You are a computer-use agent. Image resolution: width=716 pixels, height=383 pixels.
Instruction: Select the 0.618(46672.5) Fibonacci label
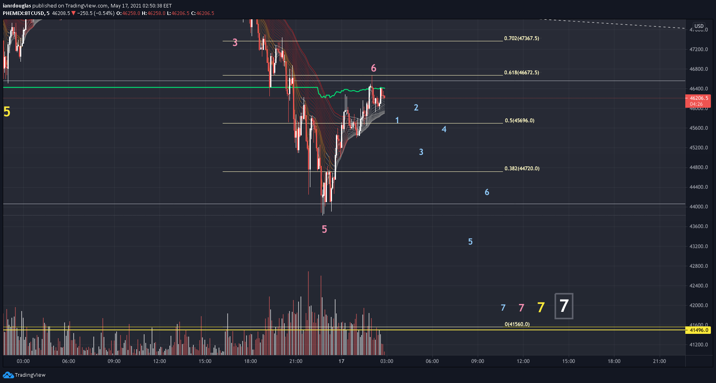click(x=521, y=73)
